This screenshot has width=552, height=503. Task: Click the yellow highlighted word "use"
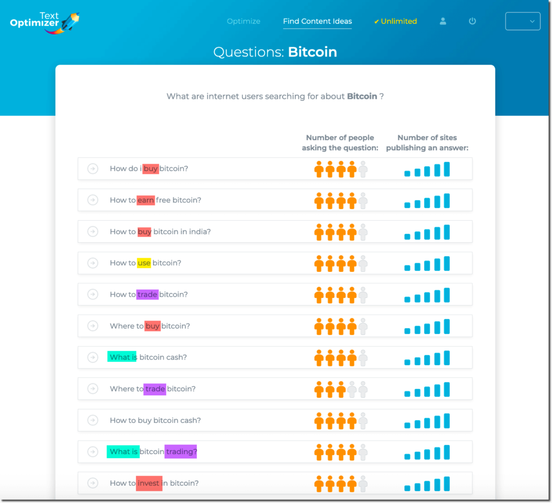pyautogui.click(x=143, y=263)
